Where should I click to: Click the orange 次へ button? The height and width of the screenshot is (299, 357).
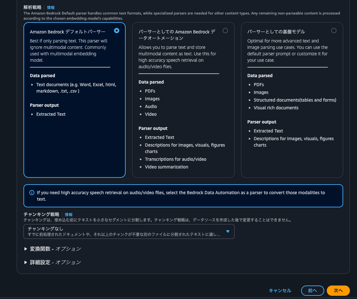pyautogui.click(x=338, y=290)
